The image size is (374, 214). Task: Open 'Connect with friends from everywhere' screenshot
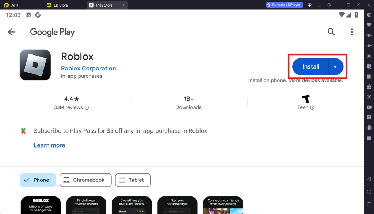point(223,205)
